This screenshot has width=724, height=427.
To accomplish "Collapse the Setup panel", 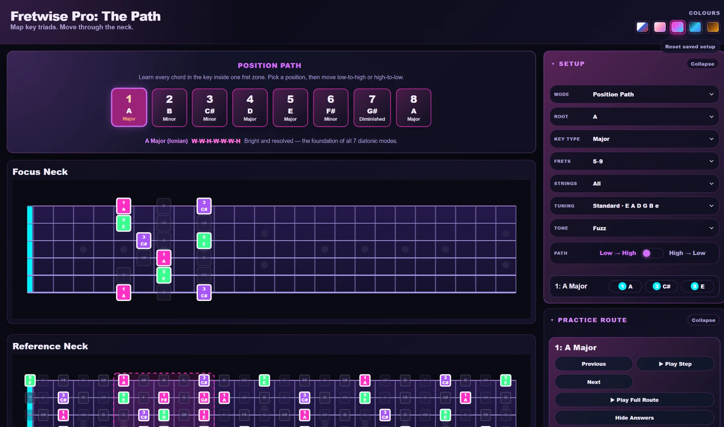I will tap(702, 64).
